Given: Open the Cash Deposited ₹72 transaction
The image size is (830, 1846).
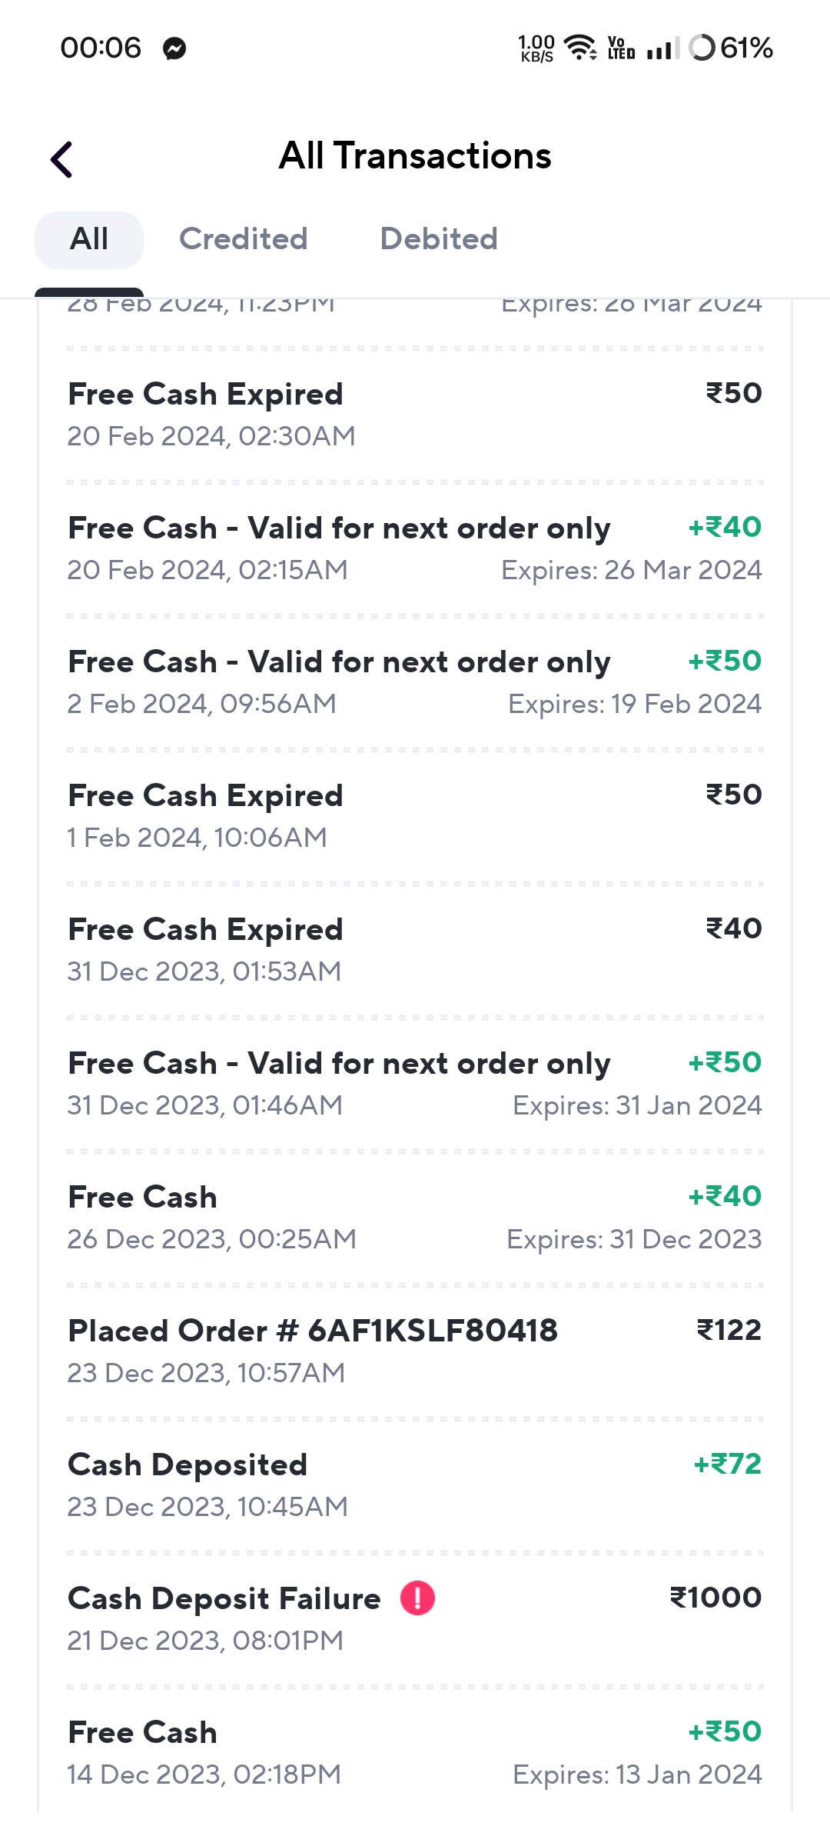Looking at the screenshot, I should (415, 1485).
